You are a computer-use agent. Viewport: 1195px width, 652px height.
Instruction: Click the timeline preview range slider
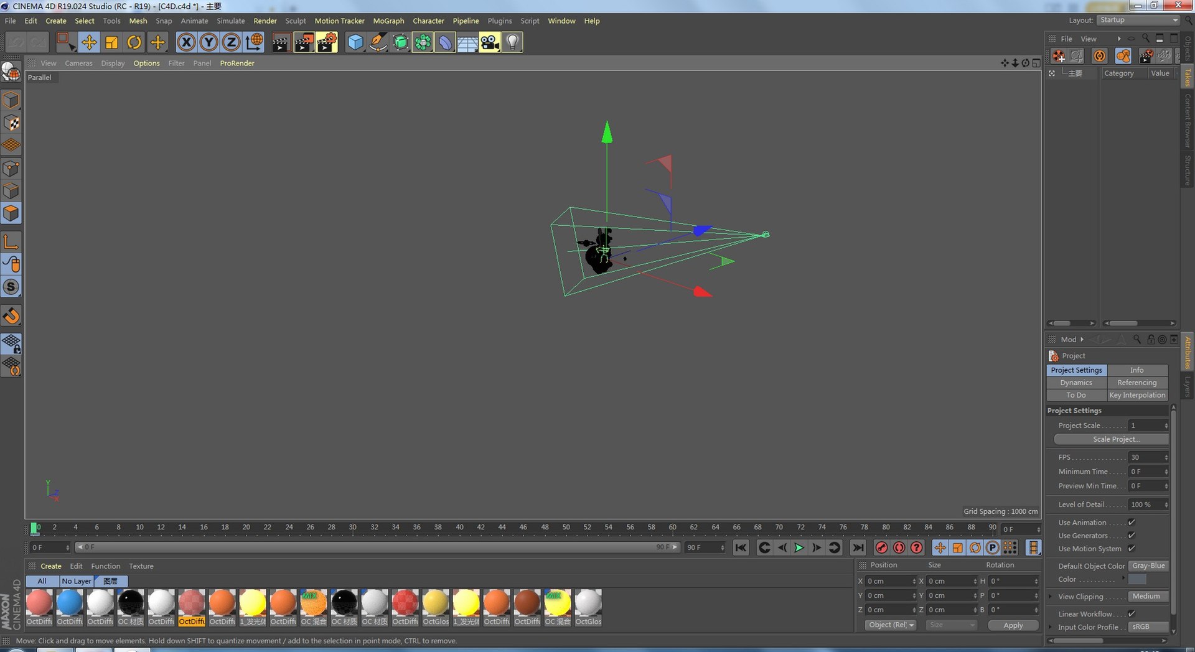click(377, 547)
